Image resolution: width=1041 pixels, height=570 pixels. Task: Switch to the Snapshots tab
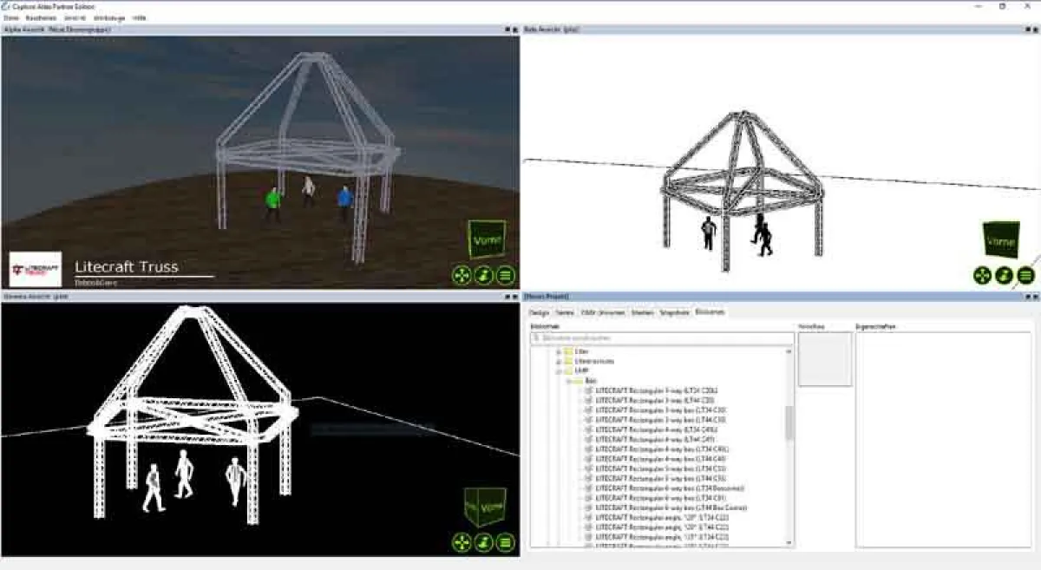point(676,312)
